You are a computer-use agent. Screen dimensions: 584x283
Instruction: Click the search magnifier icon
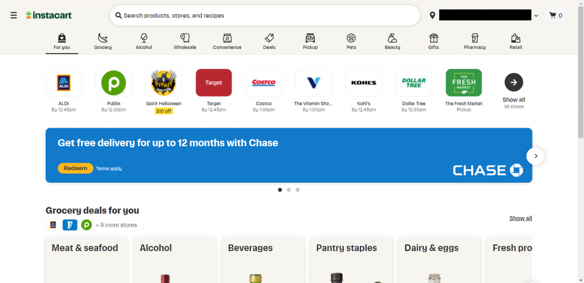(119, 15)
